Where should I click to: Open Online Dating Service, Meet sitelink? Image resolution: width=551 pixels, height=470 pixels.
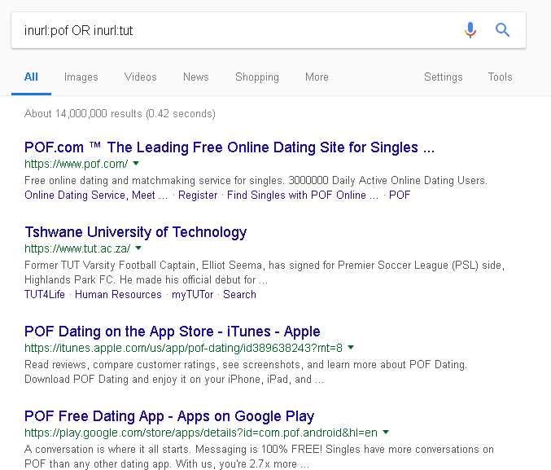(x=96, y=195)
